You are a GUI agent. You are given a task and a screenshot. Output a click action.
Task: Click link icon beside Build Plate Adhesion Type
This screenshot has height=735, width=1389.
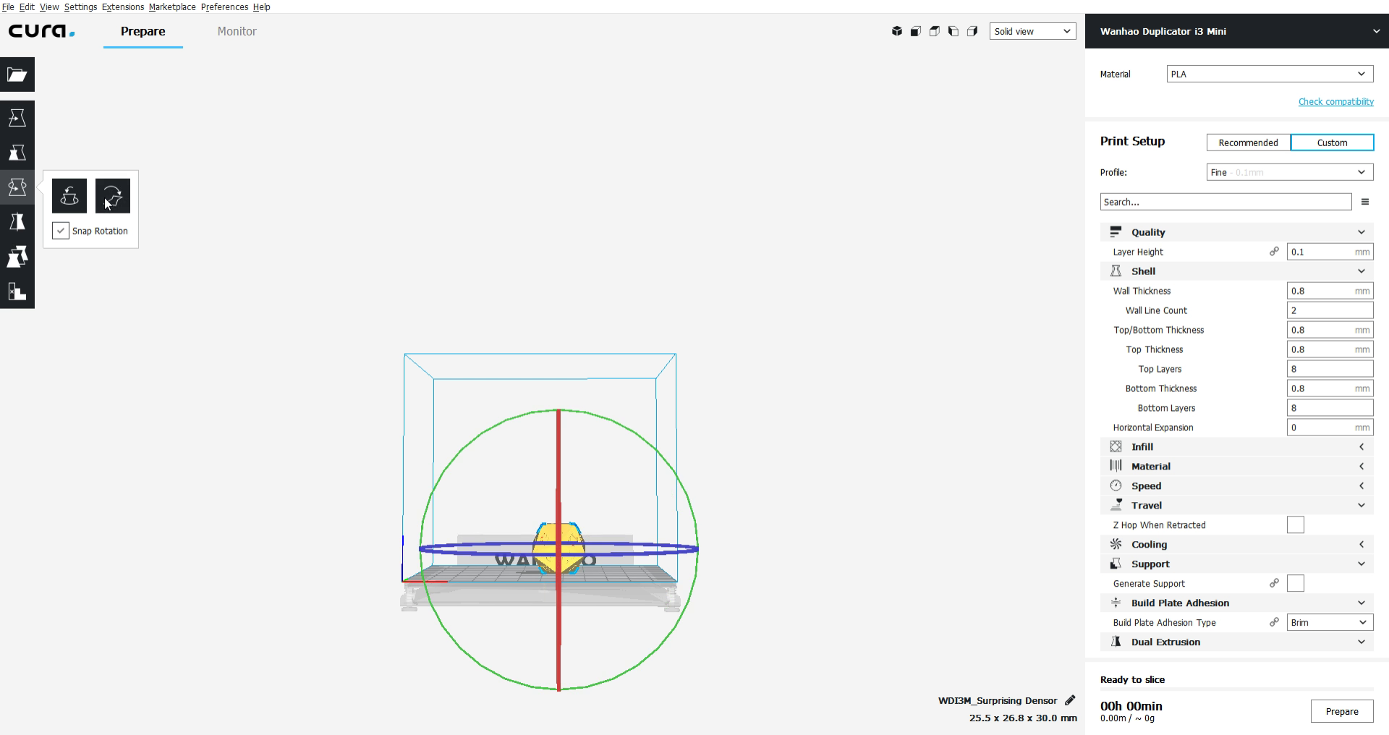[x=1274, y=622]
